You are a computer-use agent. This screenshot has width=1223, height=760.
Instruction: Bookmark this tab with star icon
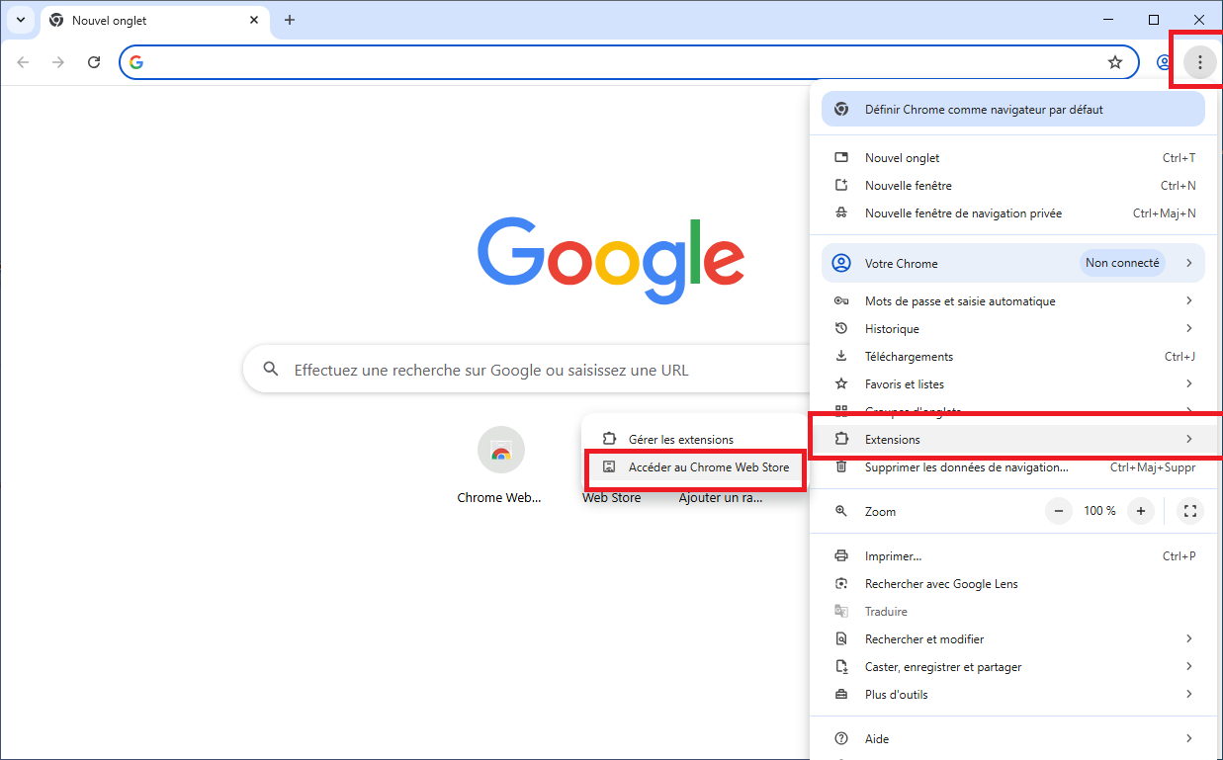point(1115,62)
